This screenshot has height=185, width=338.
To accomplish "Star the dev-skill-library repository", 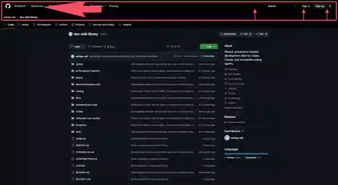I will tap(262, 34).
